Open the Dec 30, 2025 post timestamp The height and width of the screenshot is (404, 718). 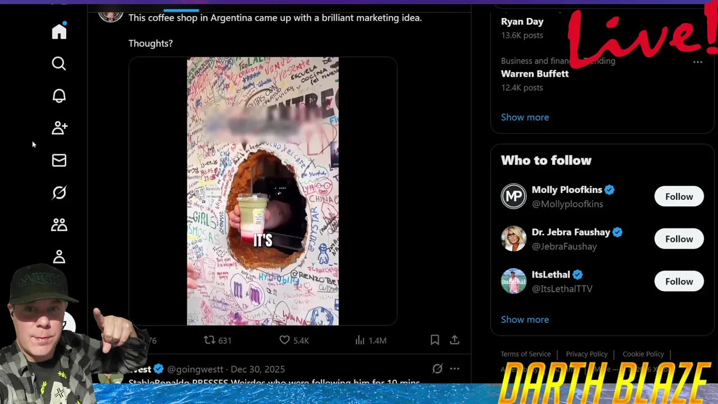click(257, 369)
